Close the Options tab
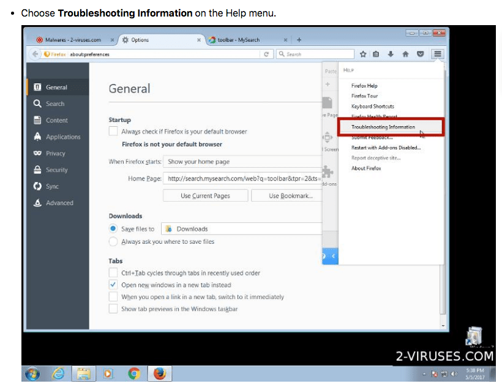 (199, 40)
